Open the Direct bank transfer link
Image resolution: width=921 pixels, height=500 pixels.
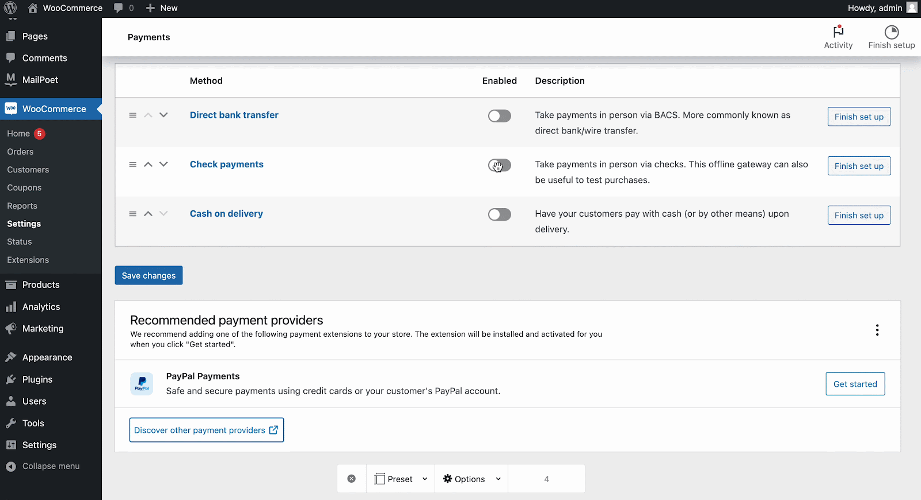(234, 115)
